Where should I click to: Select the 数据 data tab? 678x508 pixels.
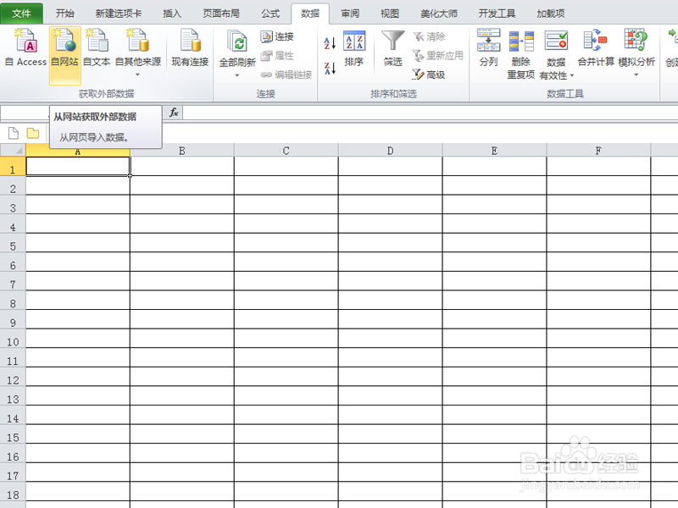[x=310, y=14]
